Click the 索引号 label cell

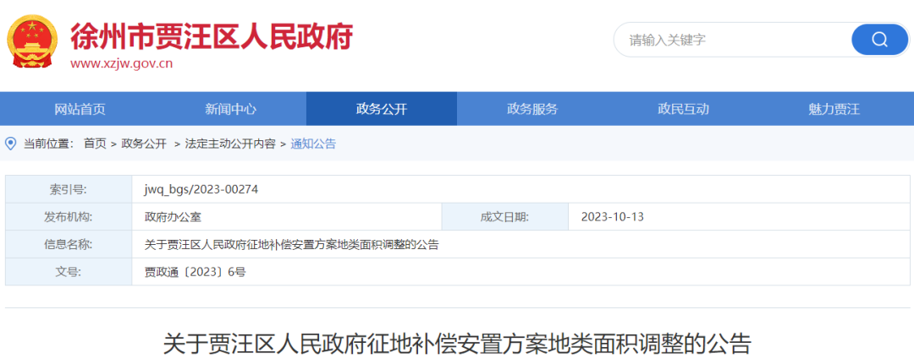pos(69,189)
